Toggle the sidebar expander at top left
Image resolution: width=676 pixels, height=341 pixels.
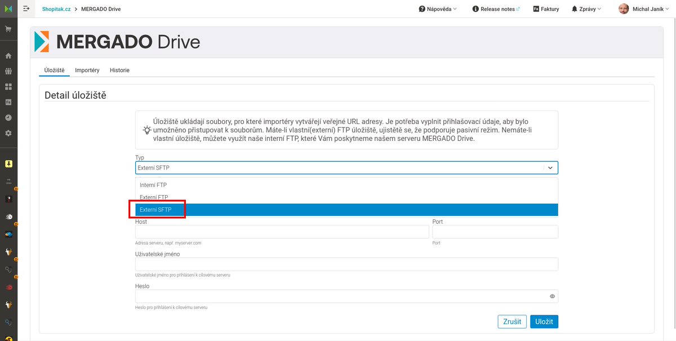point(26,8)
